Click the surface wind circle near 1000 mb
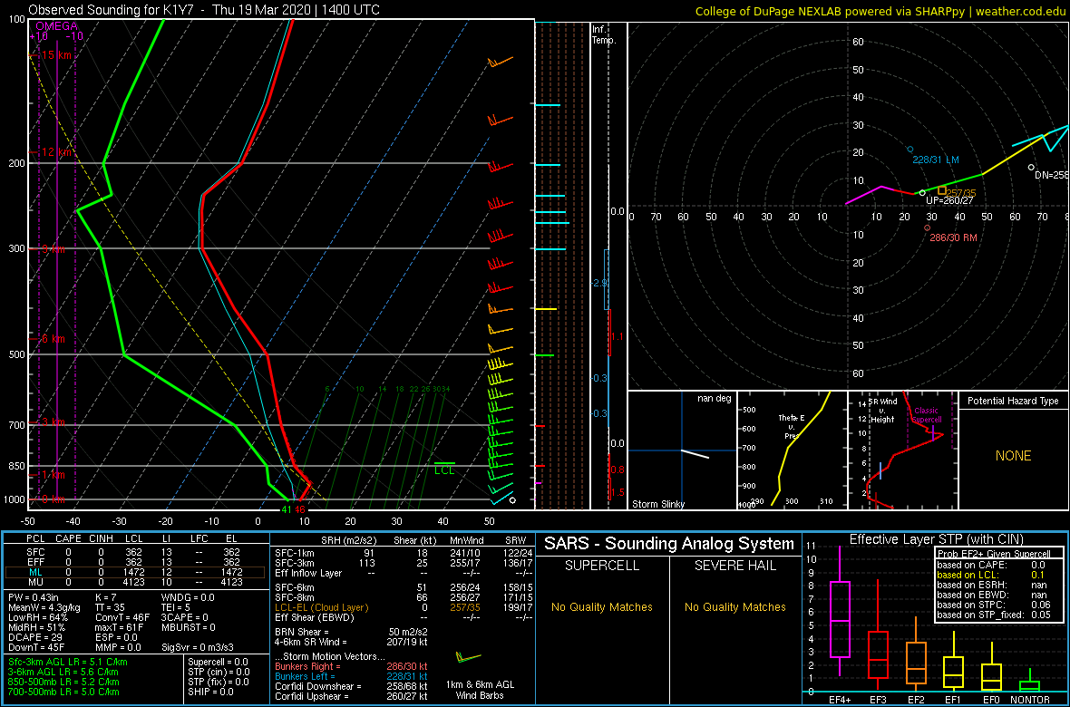 (512, 500)
